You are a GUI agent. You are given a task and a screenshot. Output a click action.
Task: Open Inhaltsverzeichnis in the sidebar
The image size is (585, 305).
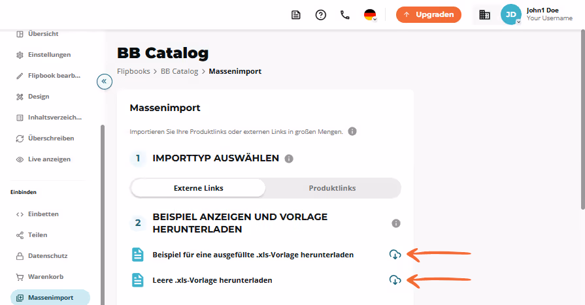48,118
